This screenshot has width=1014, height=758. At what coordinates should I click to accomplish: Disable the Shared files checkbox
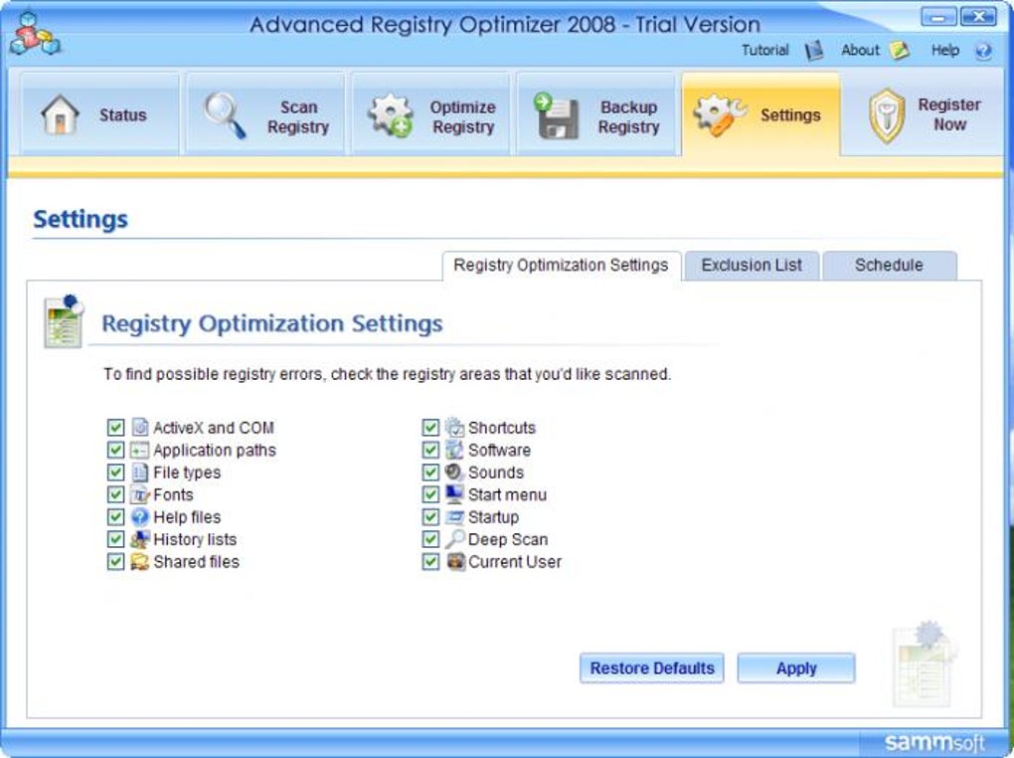click(x=115, y=561)
